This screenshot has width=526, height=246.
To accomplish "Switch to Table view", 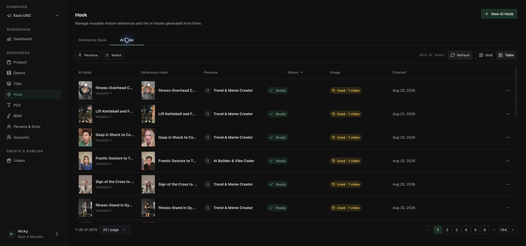I will coord(506,55).
